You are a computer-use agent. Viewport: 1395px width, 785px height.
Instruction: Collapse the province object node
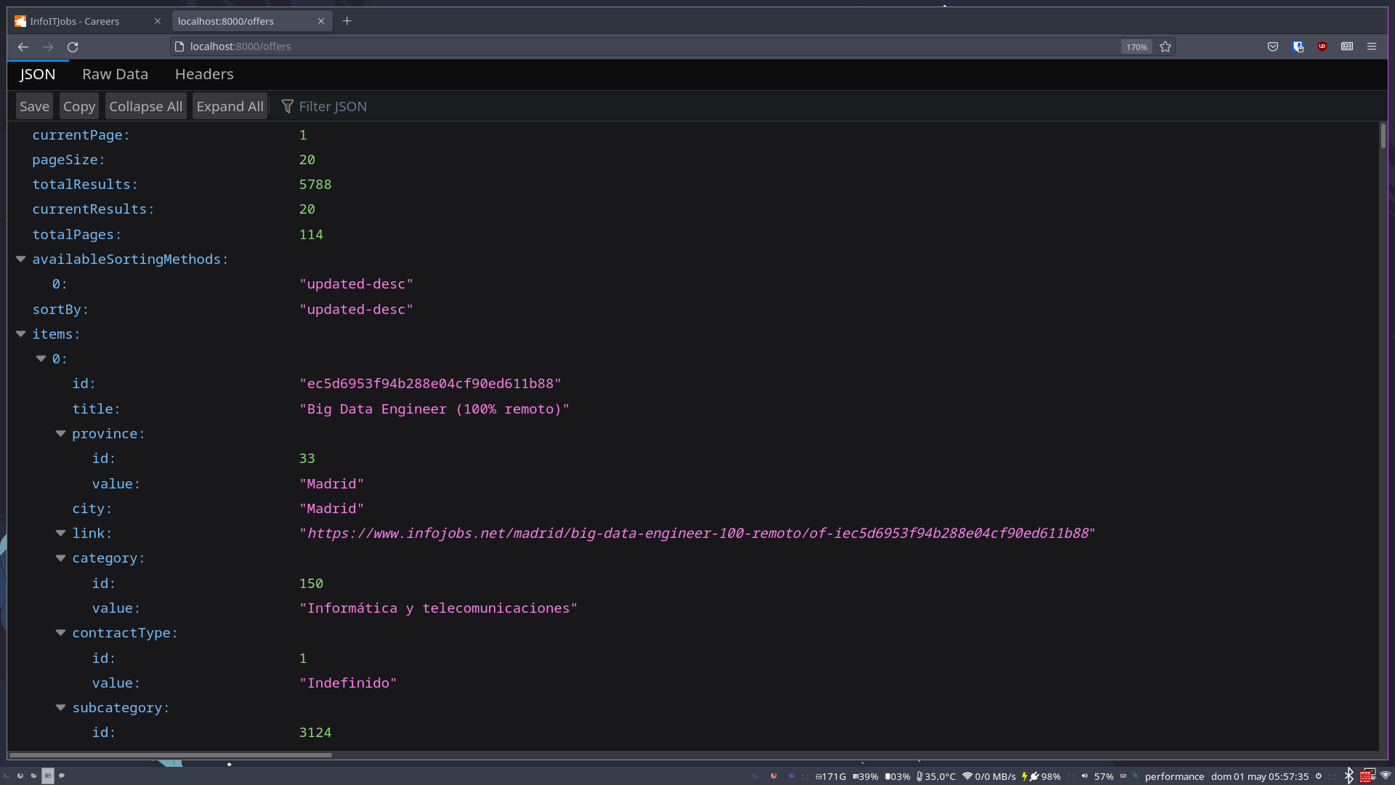tap(61, 434)
